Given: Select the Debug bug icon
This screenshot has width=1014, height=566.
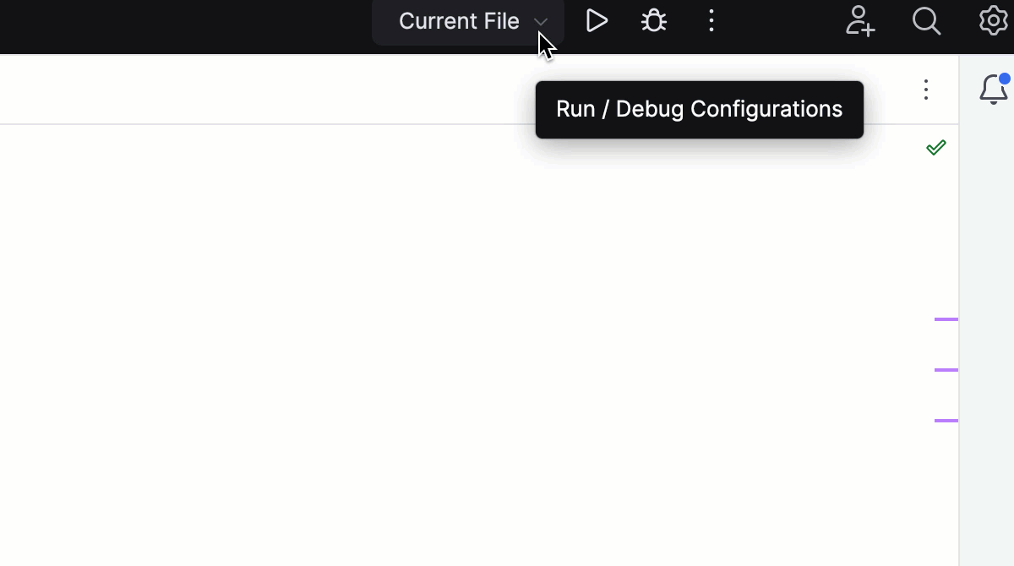Looking at the screenshot, I should [x=653, y=20].
